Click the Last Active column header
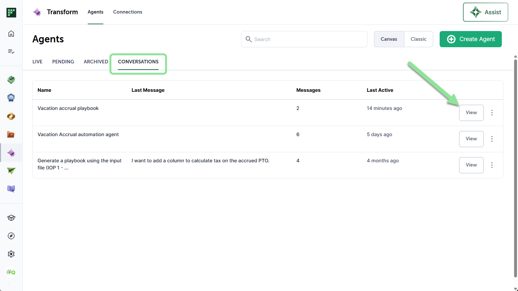 380,90
